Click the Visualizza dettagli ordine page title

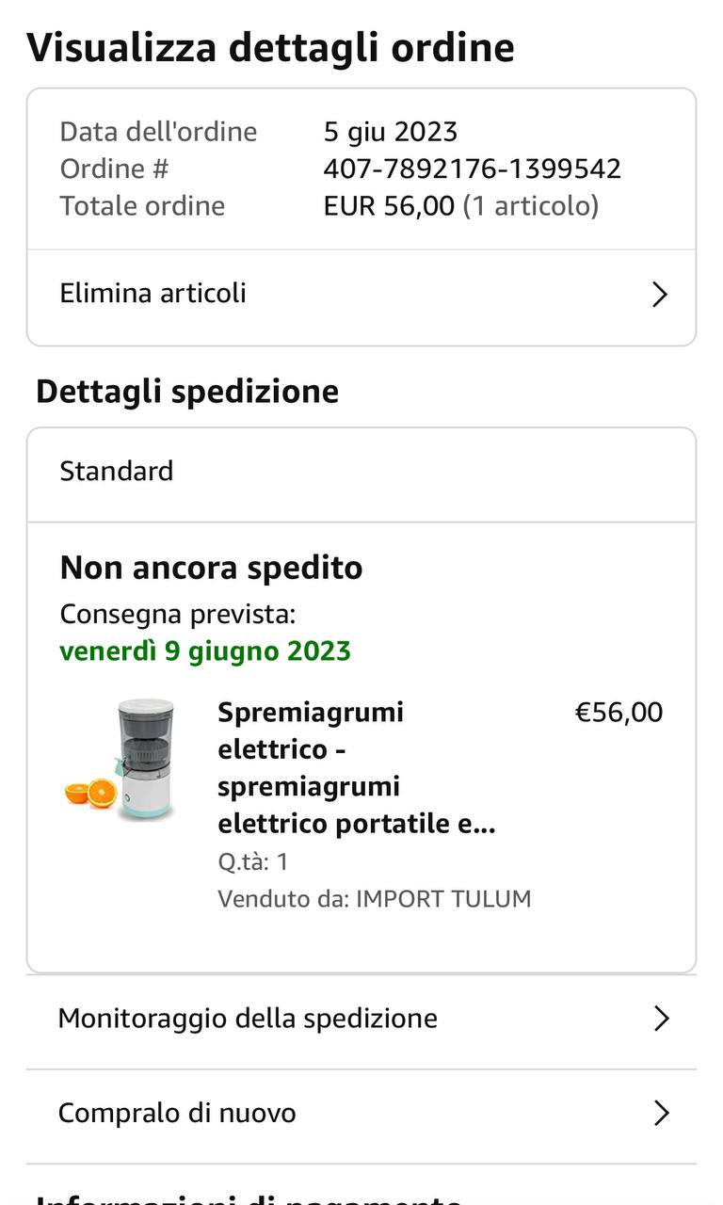point(270,47)
